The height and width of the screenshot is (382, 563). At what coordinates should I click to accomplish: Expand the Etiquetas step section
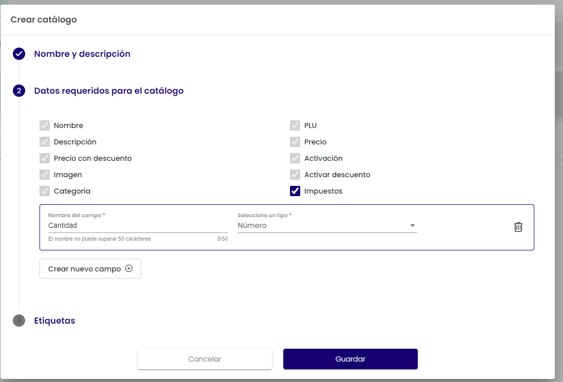(x=54, y=321)
